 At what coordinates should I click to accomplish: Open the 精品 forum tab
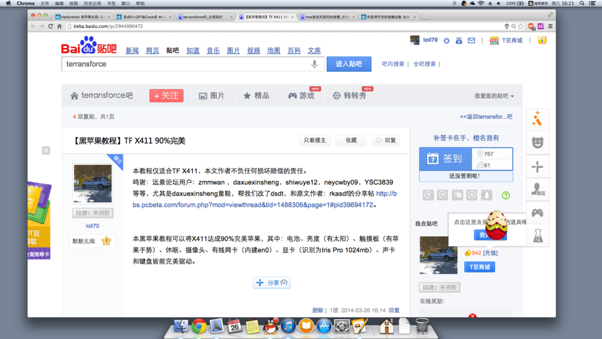click(x=256, y=96)
